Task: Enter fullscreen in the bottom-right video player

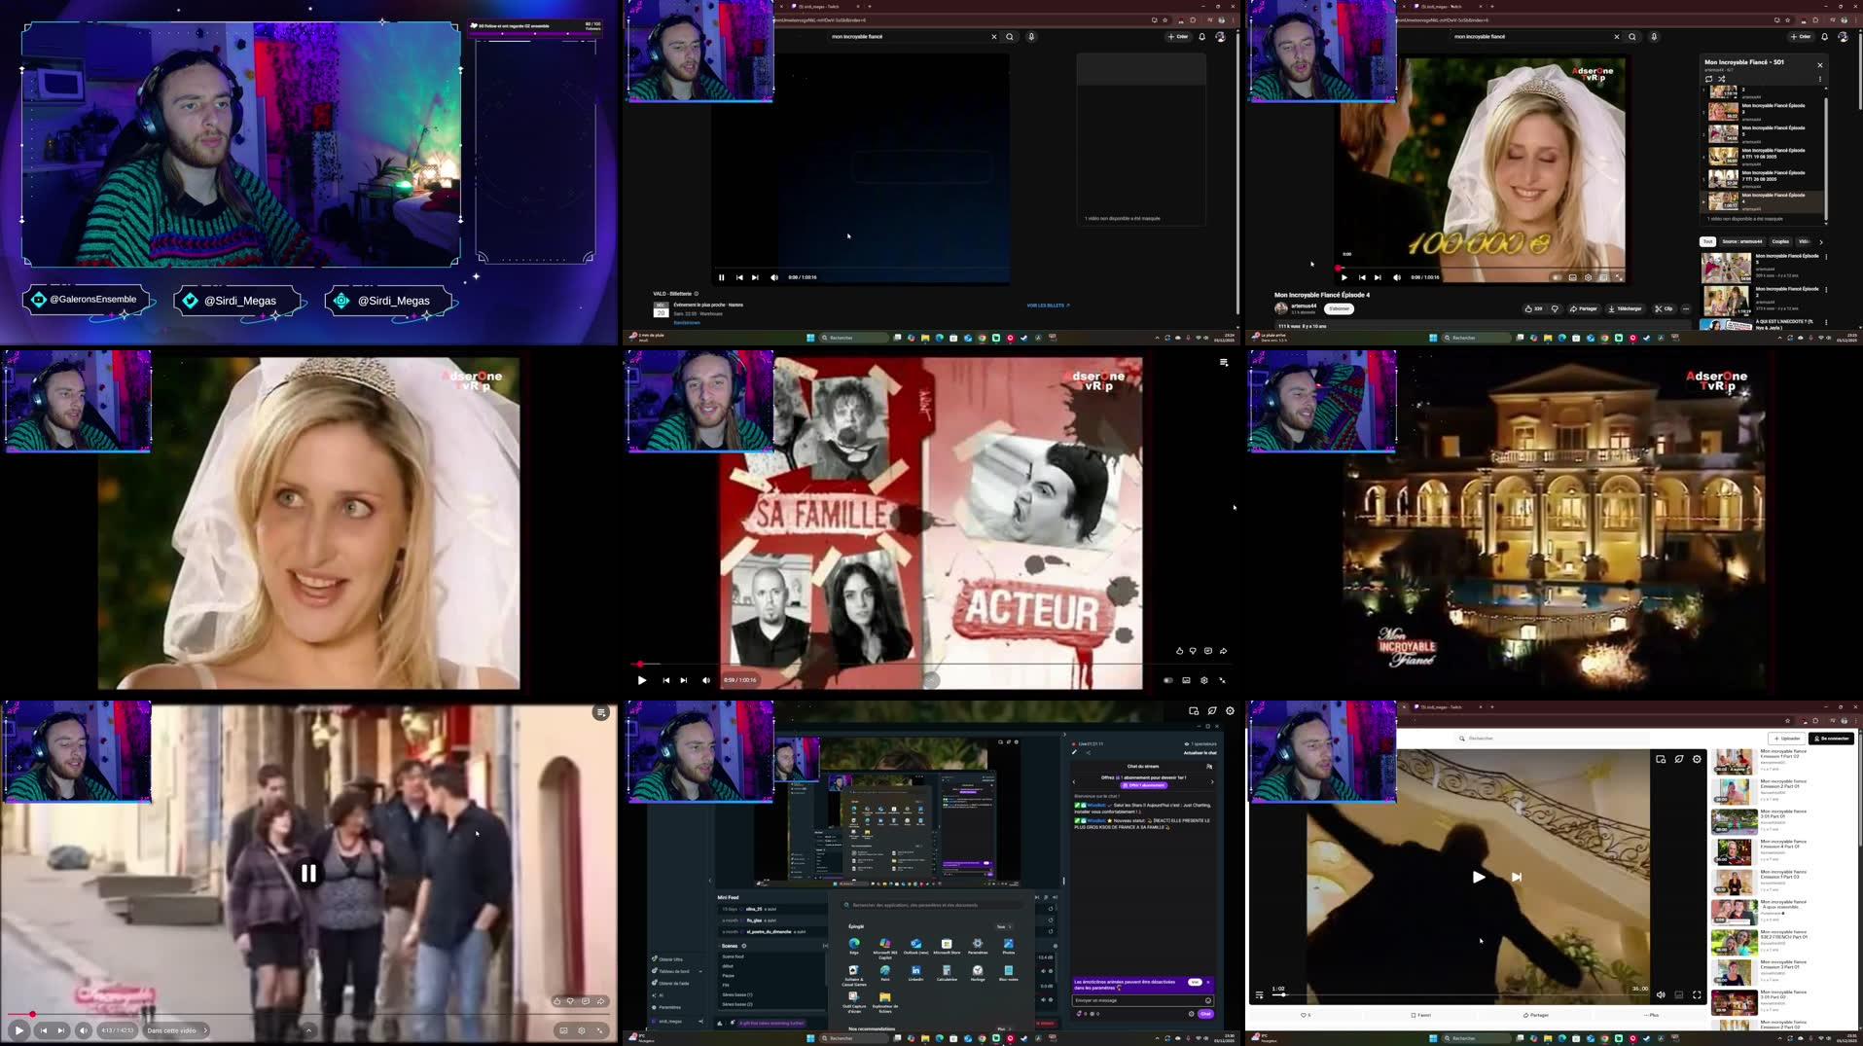Action: point(1697,995)
